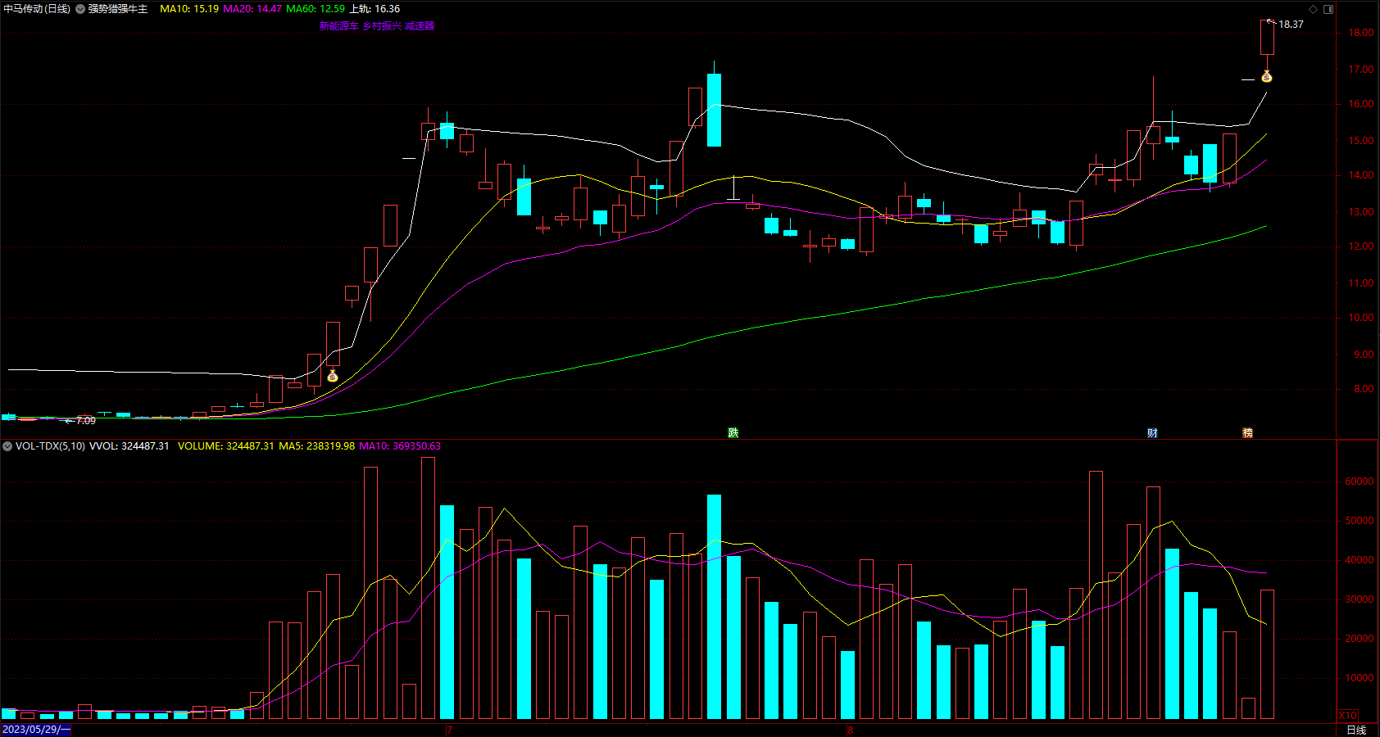Viewport: 1380px width, 737px height.
Task: Expand the main chart indicator dropdown arrow
Action: [x=80, y=9]
